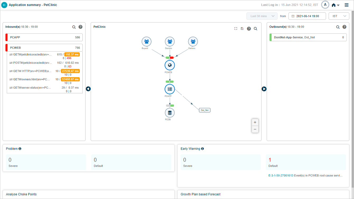Click the user avatar icon A
The width and height of the screenshot is (354, 199).
325,5
